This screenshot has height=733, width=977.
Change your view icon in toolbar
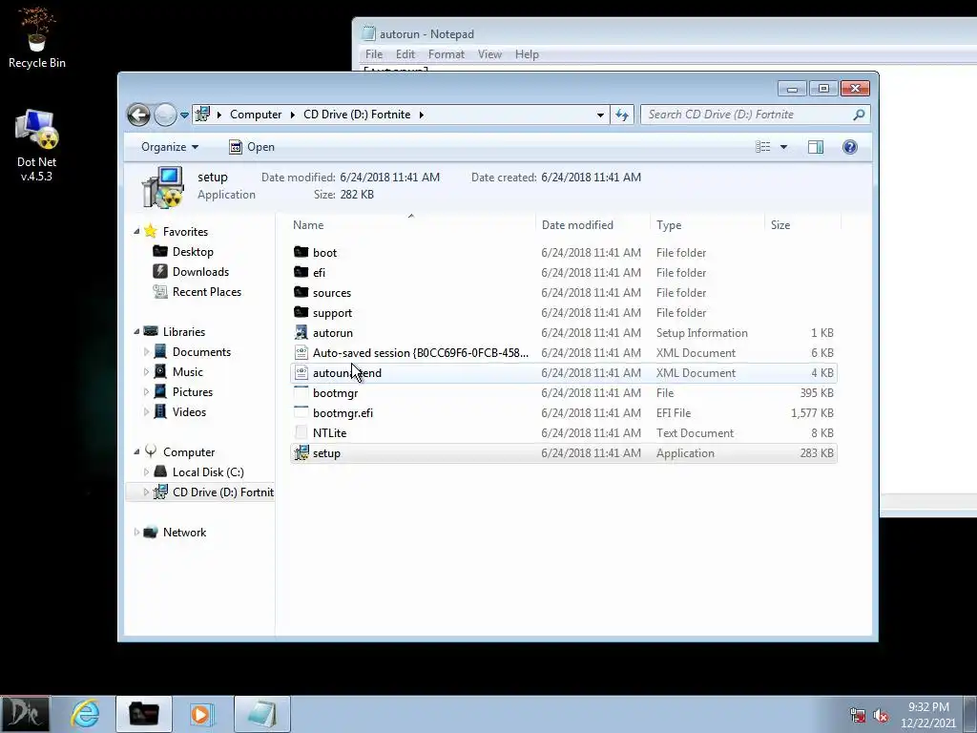(x=763, y=147)
